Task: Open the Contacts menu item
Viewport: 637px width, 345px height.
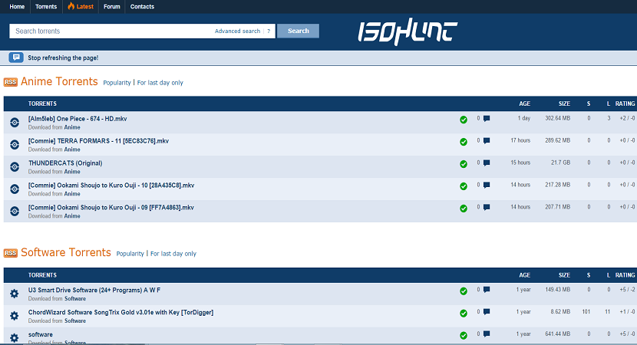Action: pyautogui.click(x=142, y=6)
